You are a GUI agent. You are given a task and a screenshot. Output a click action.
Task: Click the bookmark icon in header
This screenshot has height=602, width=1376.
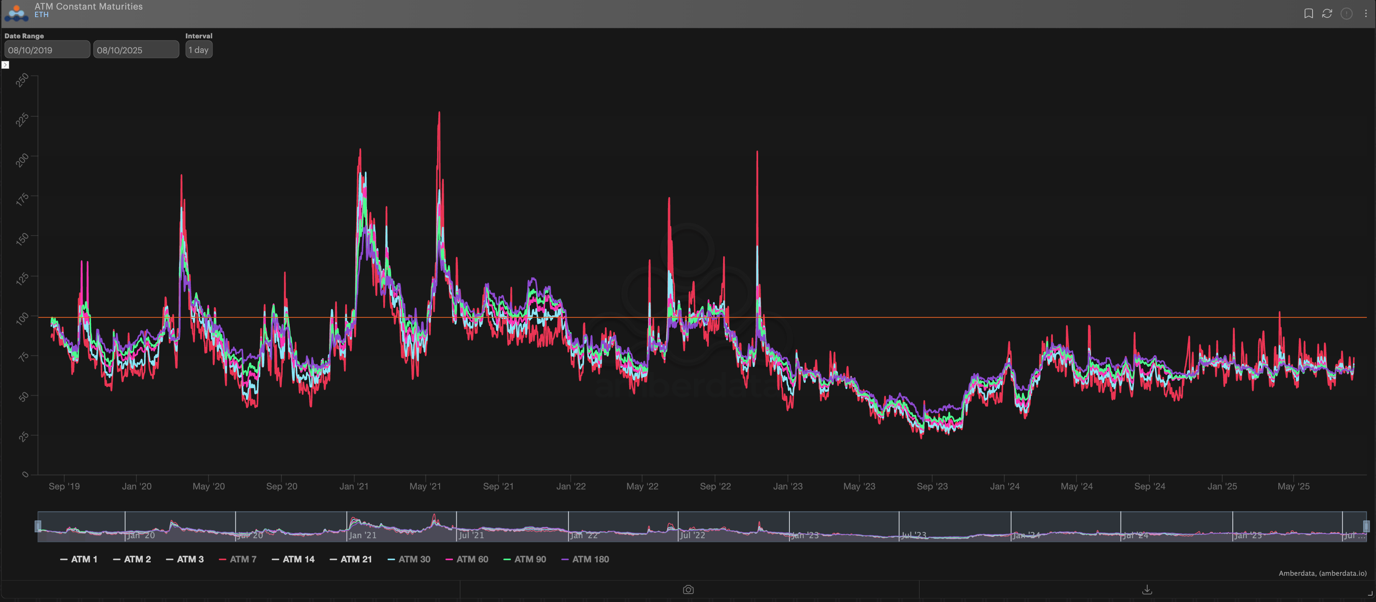pyautogui.click(x=1308, y=13)
